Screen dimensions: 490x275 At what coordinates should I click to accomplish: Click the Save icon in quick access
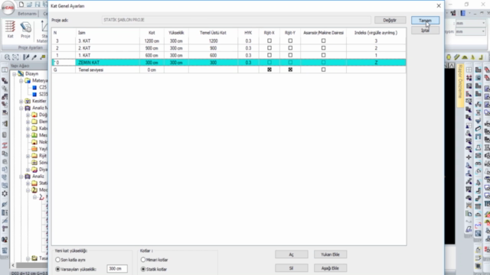pos(38,5)
